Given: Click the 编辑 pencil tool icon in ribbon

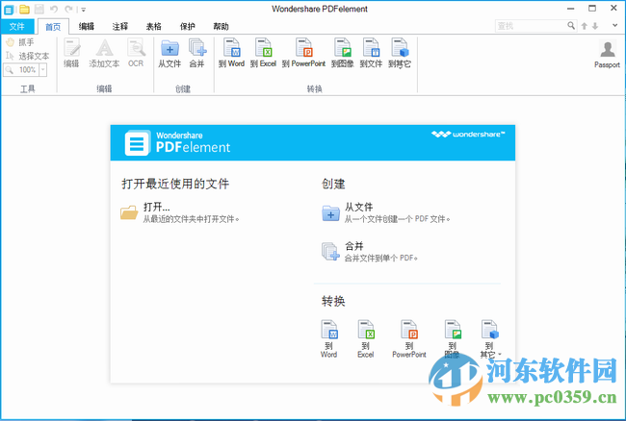Looking at the screenshot, I should pyautogui.click(x=72, y=53).
